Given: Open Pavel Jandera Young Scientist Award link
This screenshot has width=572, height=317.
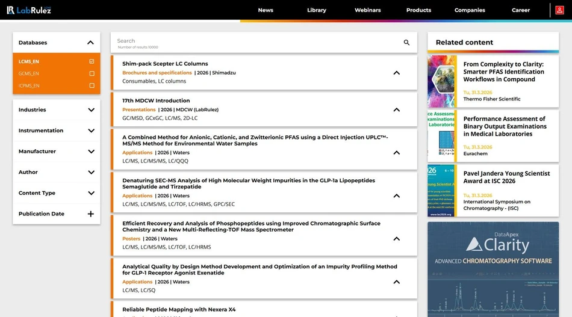Looking at the screenshot, I should pyautogui.click(x=506, y=177).
